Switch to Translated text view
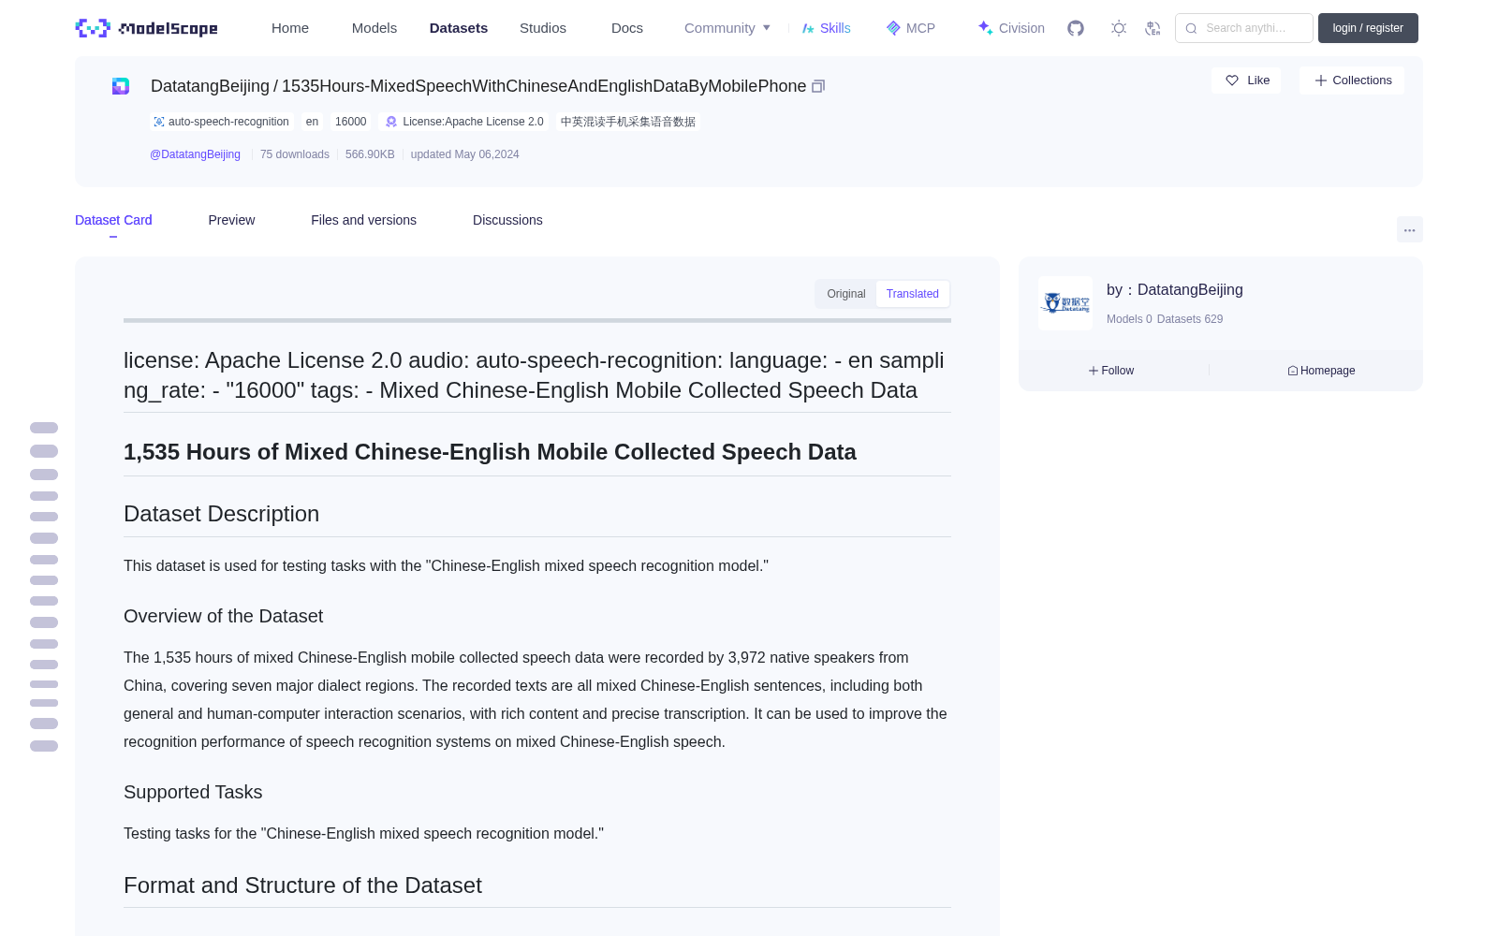1498x936 pixels. coord(913,294)
